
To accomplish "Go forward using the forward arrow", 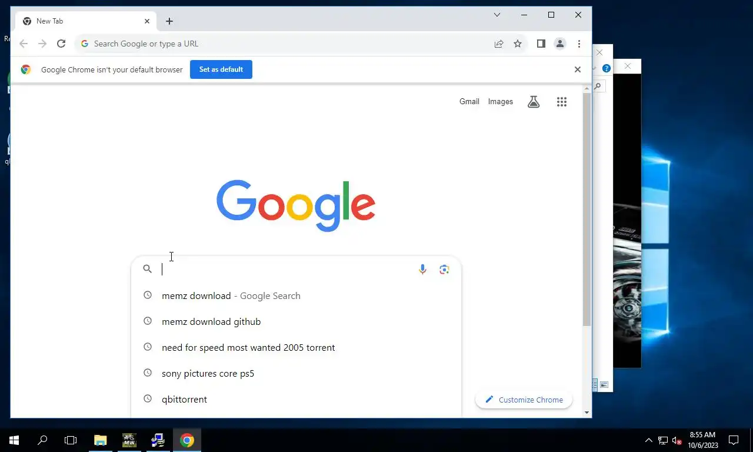I will click(42, 44).
